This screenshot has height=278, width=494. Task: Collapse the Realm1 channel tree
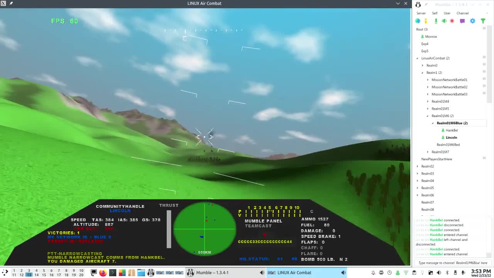[x=422, y=73]
